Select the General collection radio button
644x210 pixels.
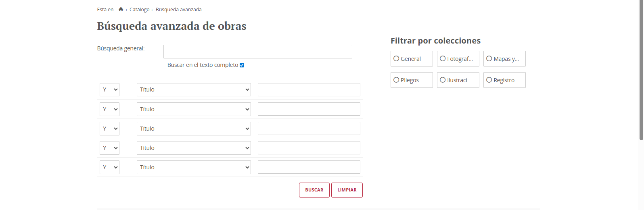click(x=396, y=58)
